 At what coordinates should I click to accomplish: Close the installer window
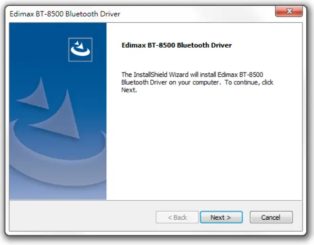tap(289, 11)
